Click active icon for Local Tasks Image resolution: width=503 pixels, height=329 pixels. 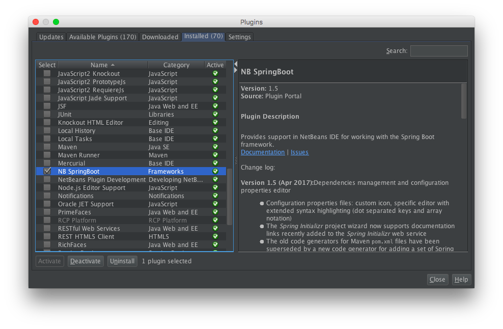coord(215,139)
